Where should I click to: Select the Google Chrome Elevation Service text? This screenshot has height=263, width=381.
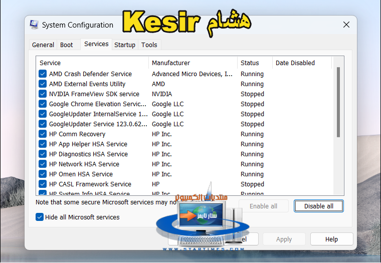[98, 104]
